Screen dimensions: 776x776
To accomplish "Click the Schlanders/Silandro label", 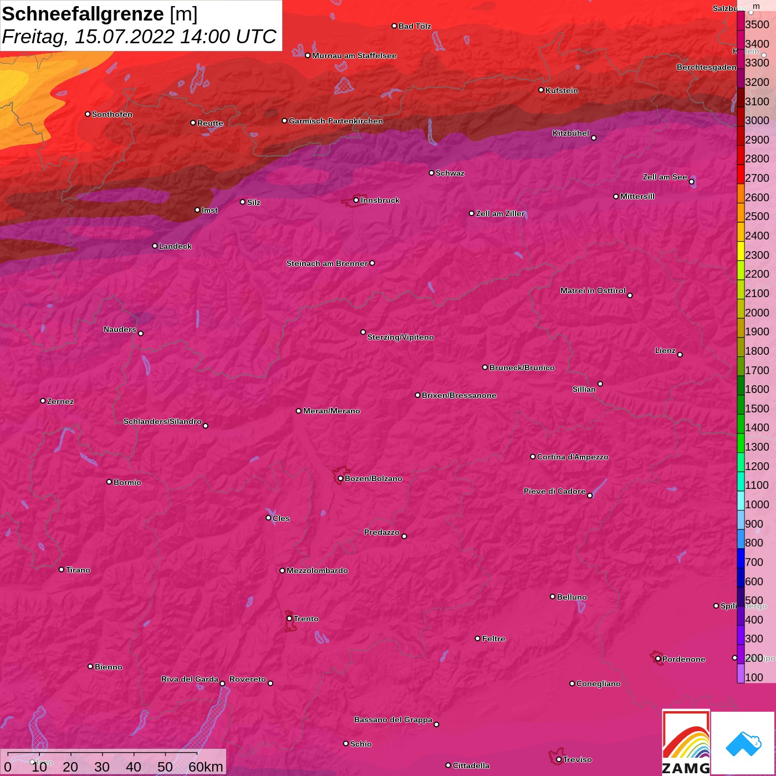I will click(x=162, y=421).
